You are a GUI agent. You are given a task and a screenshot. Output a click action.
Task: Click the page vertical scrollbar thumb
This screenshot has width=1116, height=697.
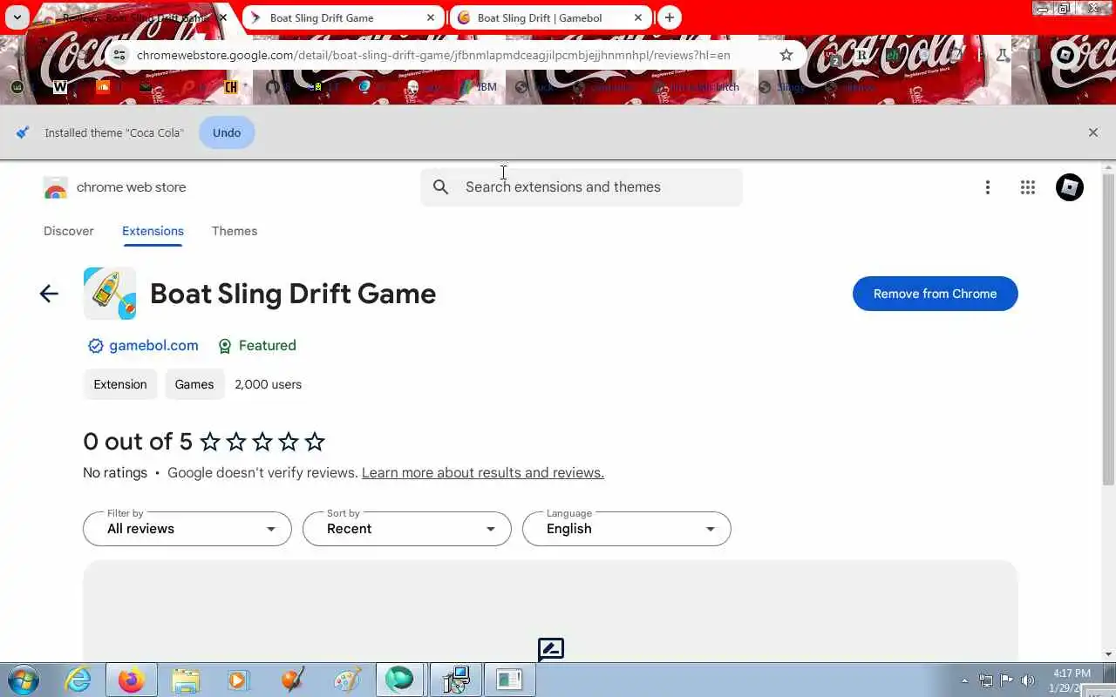pyautogui.click(x=1109, y=329)
